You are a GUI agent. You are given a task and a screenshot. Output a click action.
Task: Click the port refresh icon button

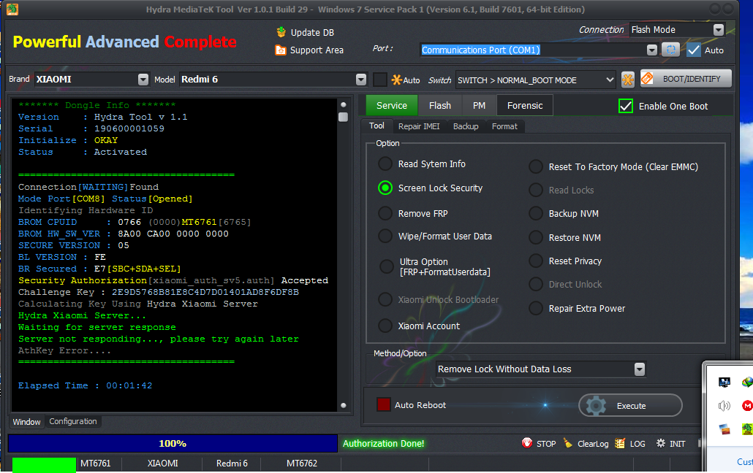click(671, 50)
